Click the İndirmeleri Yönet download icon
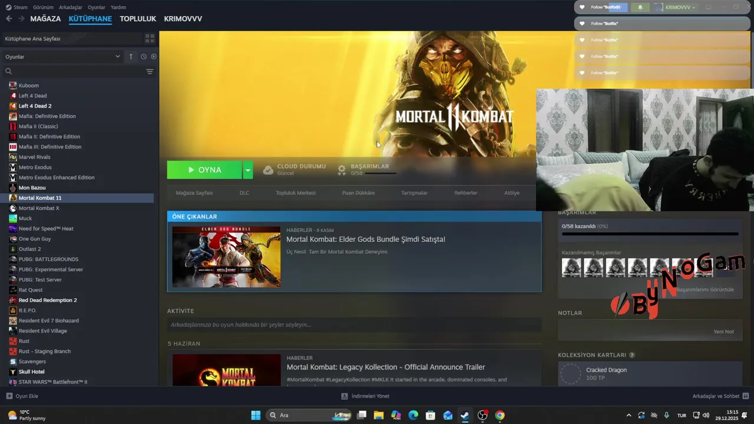Screen dimensions: 754x424 coord(345,396)
